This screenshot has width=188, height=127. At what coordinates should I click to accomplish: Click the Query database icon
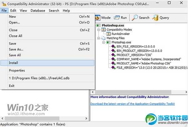155,18
